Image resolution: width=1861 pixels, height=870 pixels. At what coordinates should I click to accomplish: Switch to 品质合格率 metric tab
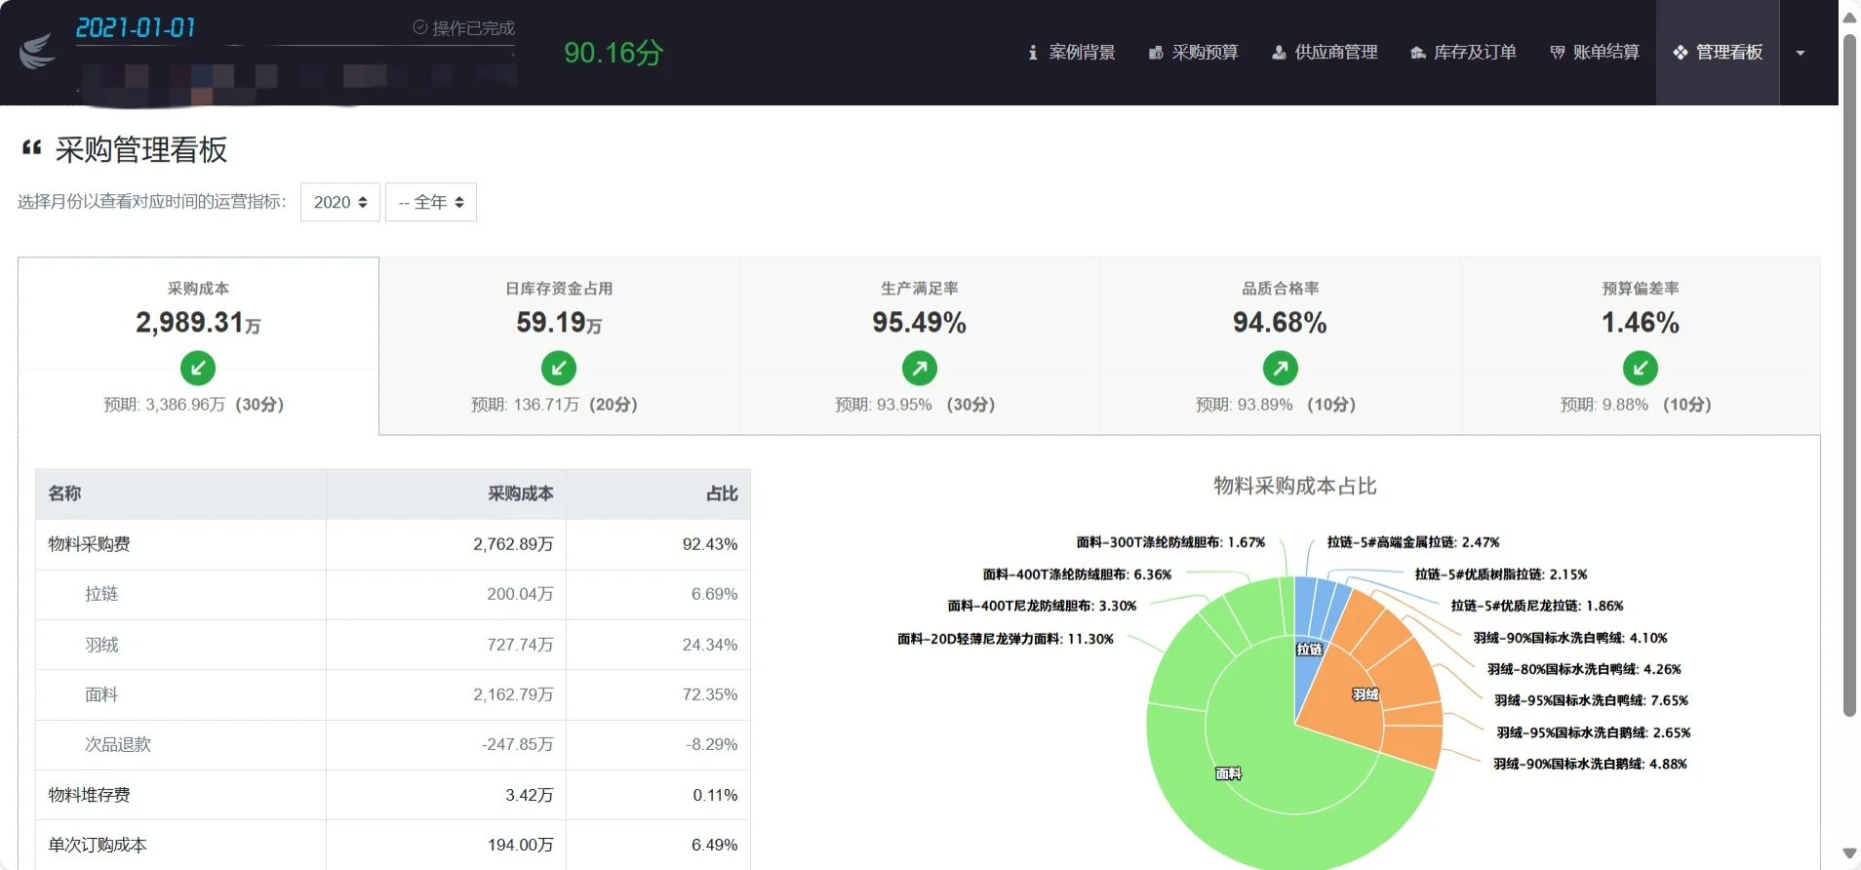(x=1281, y=346)
